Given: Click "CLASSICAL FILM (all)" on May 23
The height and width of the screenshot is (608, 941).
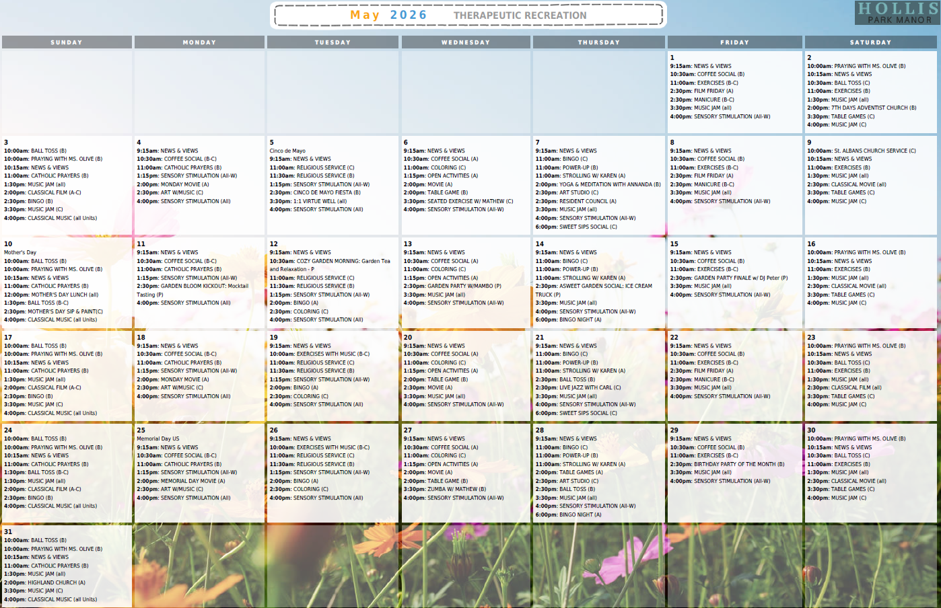Looking at the screenshot, I should click(x=856, y=387).
